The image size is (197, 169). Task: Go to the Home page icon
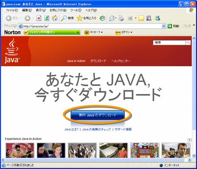(x=55, y=18)
